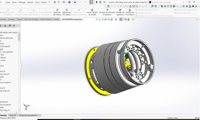
Task: Select the '<non spécifié>' material item in tree
Action: pos(7,52)
